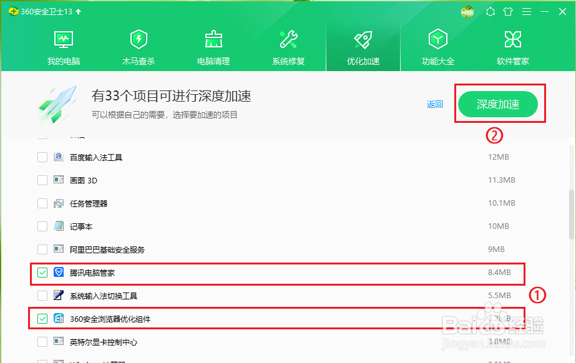The width and height of the screenshot is (576, 363).
Task: Uncheck the 腾讯电脑管家 checkbox
Action: point(42,273)
